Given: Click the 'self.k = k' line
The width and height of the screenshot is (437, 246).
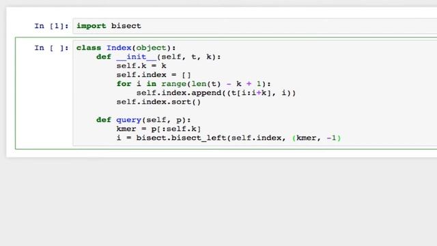Looking at the screenshot, I should pos(141,66).
